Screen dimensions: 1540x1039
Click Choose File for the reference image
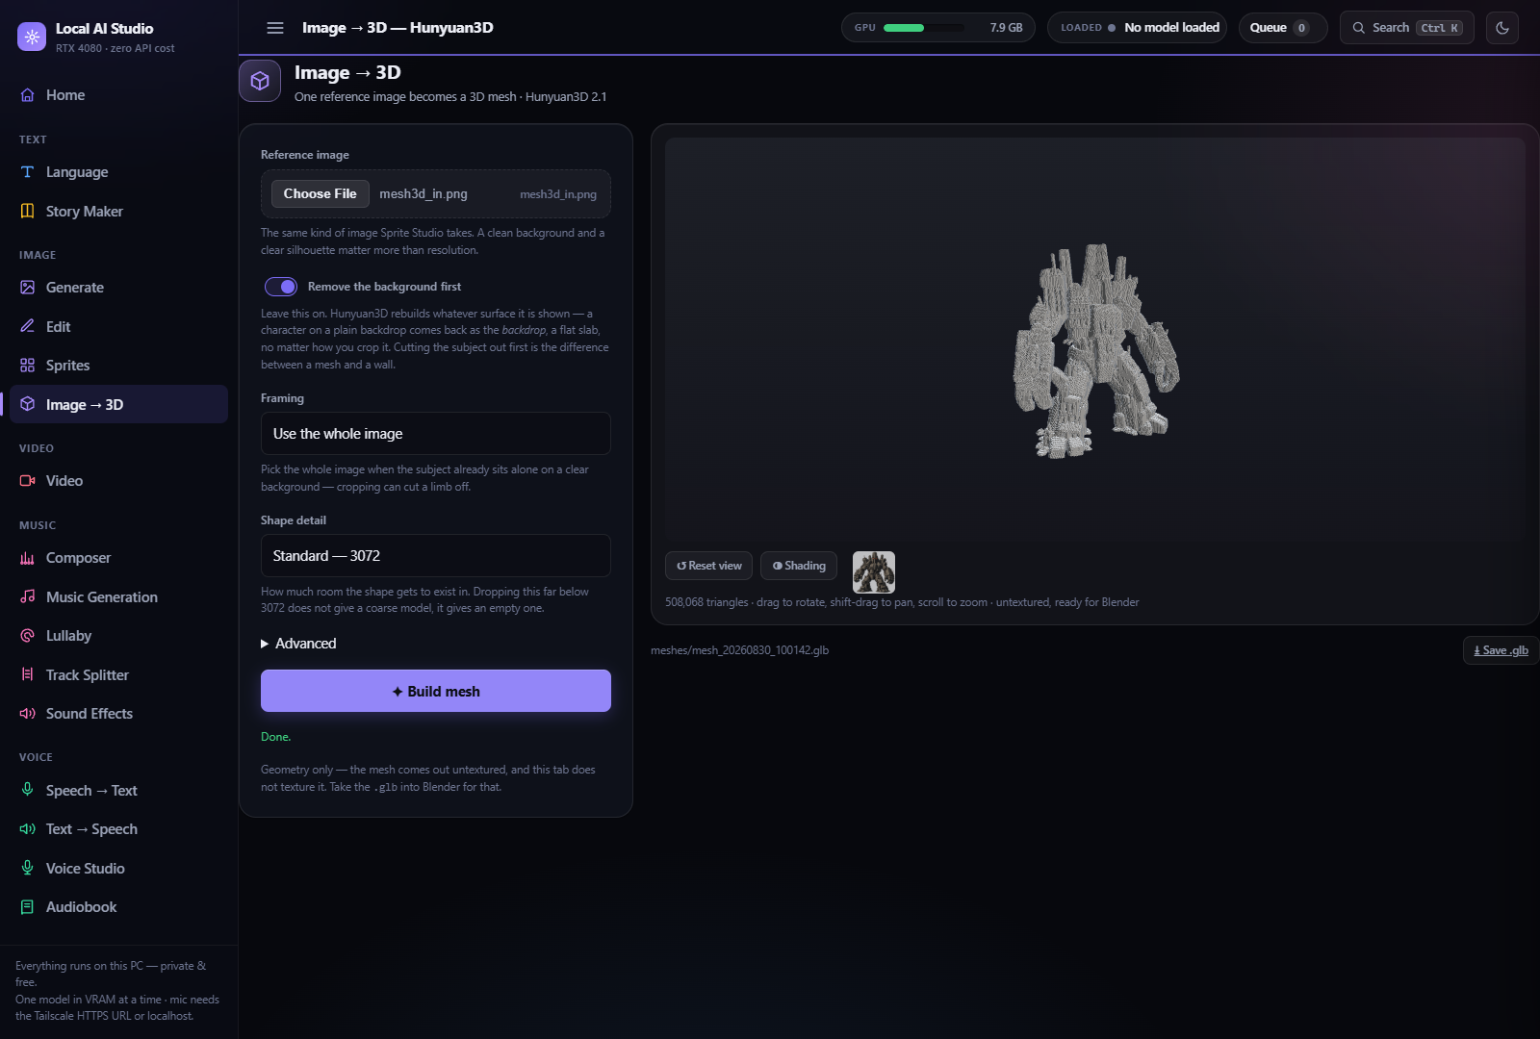(321, 193)
